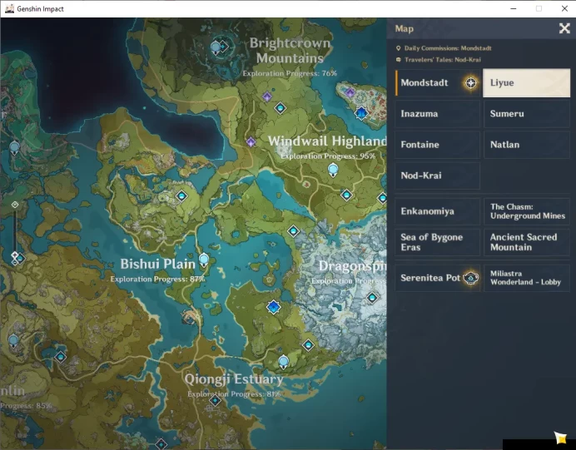Switch to the Enkanomiya map

pyautogui.click(x=438, y=211)
